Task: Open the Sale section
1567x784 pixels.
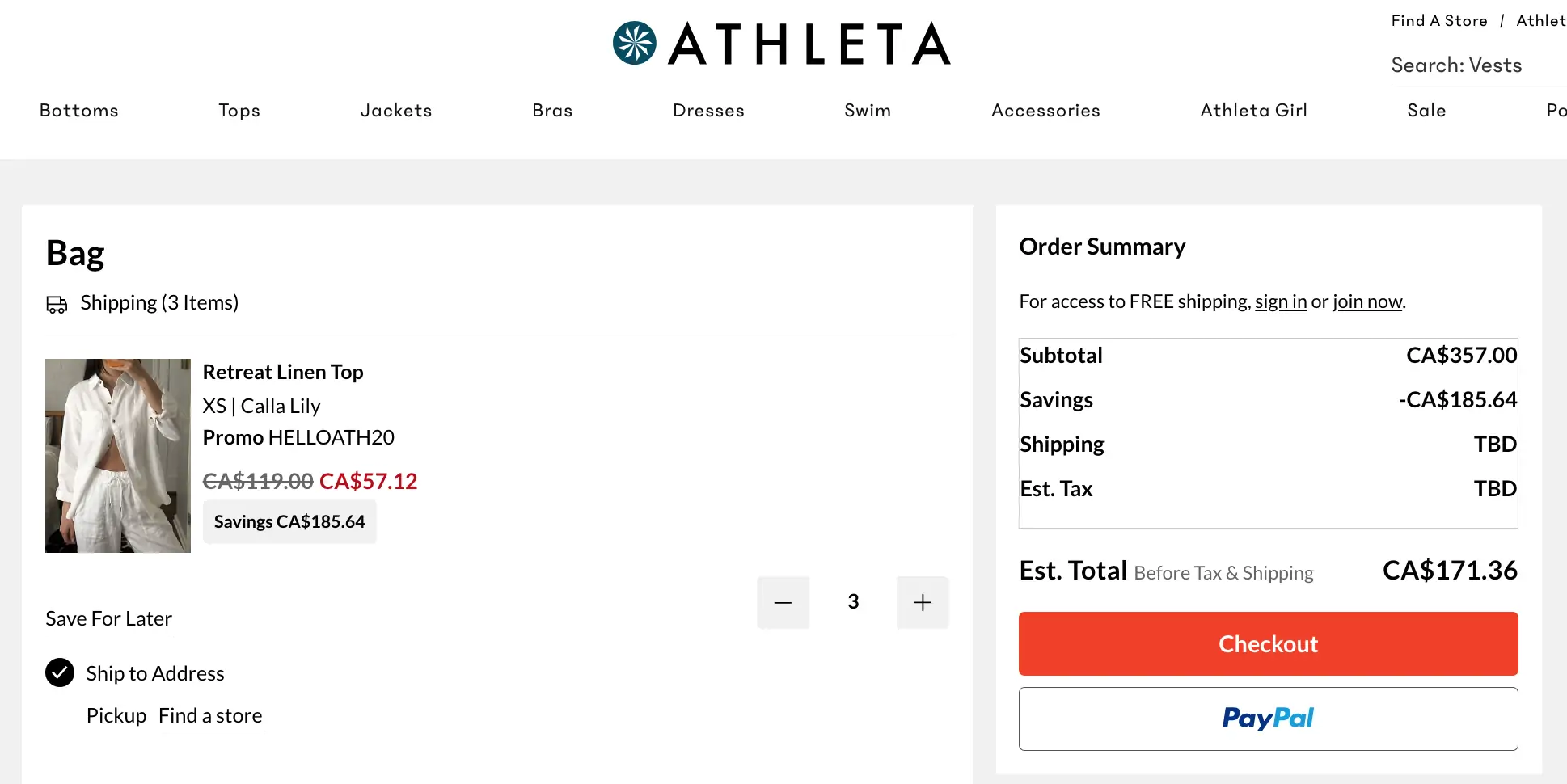Action: click(x=1426, y=111)
